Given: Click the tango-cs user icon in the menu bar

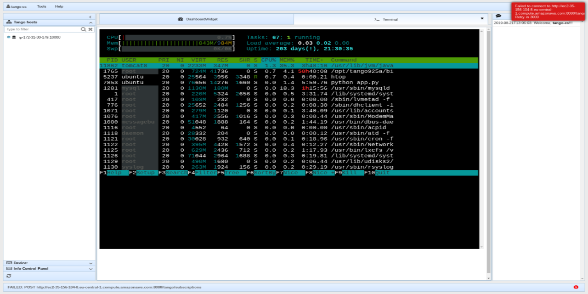Looking at the screenshot, I should point(8,6).
